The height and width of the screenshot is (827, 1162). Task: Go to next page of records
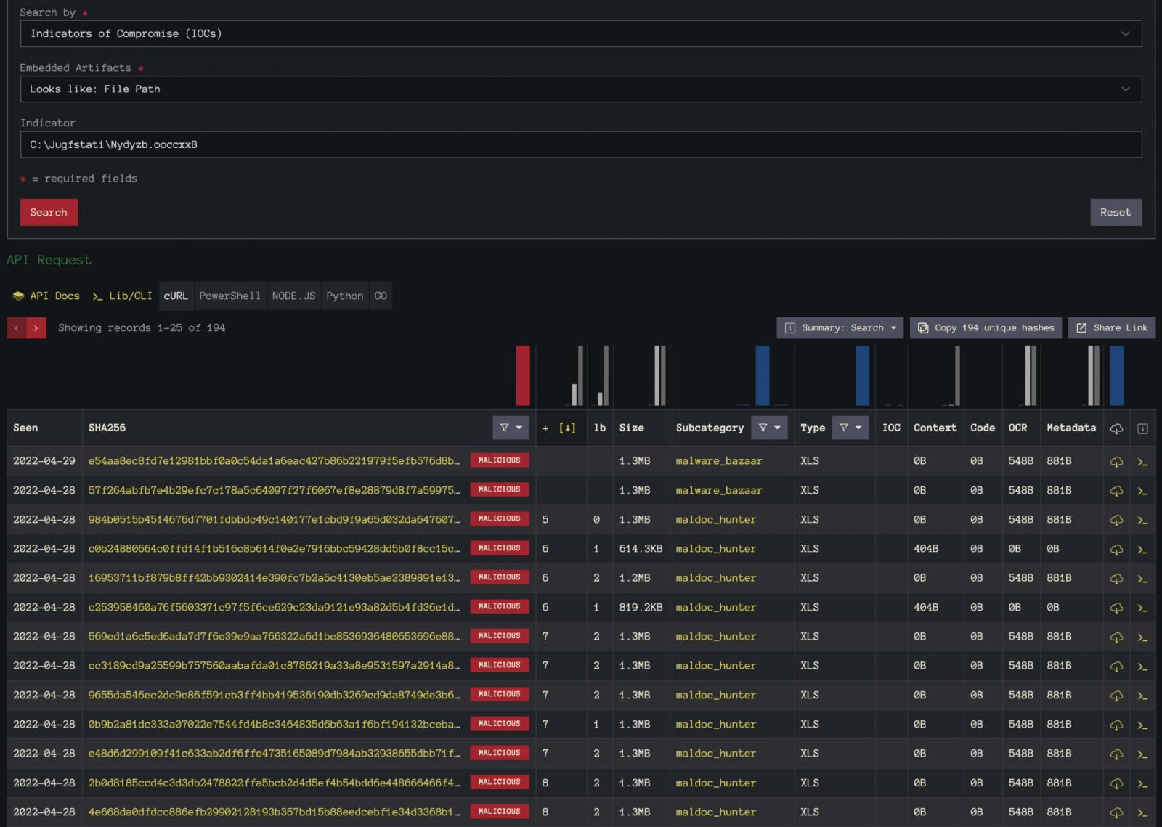coord(36,328)
